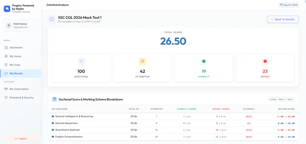Click the 100 Questions stat card
Screen dimensions: 306x144
click(81, 68)
